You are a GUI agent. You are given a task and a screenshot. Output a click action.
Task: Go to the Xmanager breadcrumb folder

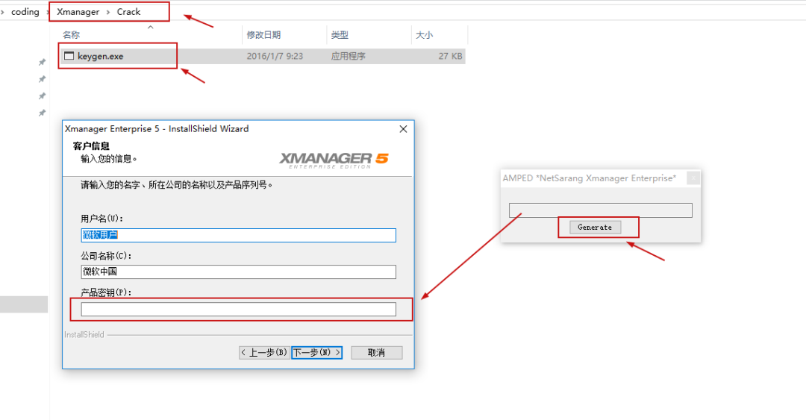point(78,12)
